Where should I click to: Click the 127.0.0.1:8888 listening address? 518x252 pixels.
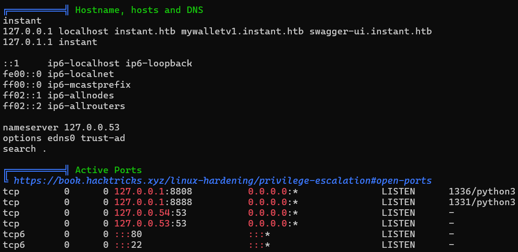click(153, 202)
